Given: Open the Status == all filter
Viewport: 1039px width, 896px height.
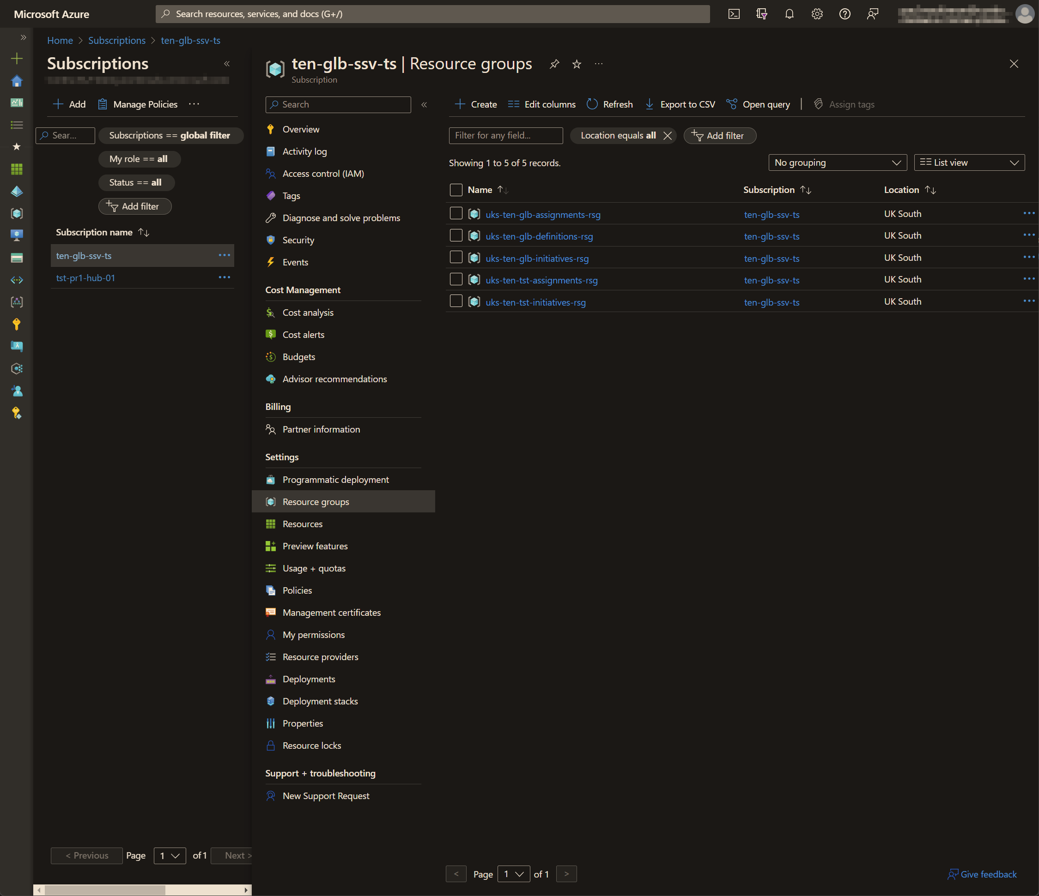Looking at the screenshot, I should (136, 183).
